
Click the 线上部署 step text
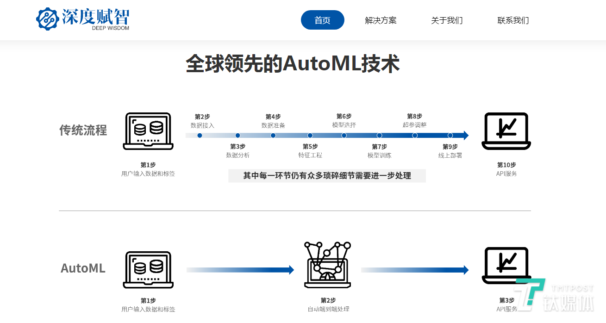tap(450, 155)
